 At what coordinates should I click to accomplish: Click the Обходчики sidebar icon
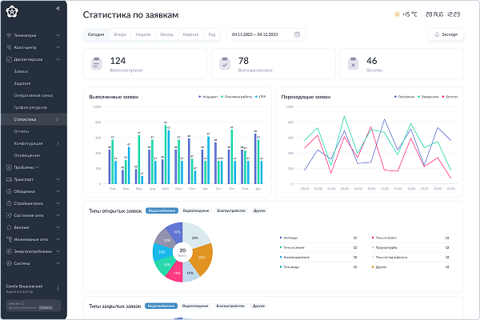[9, 191]
